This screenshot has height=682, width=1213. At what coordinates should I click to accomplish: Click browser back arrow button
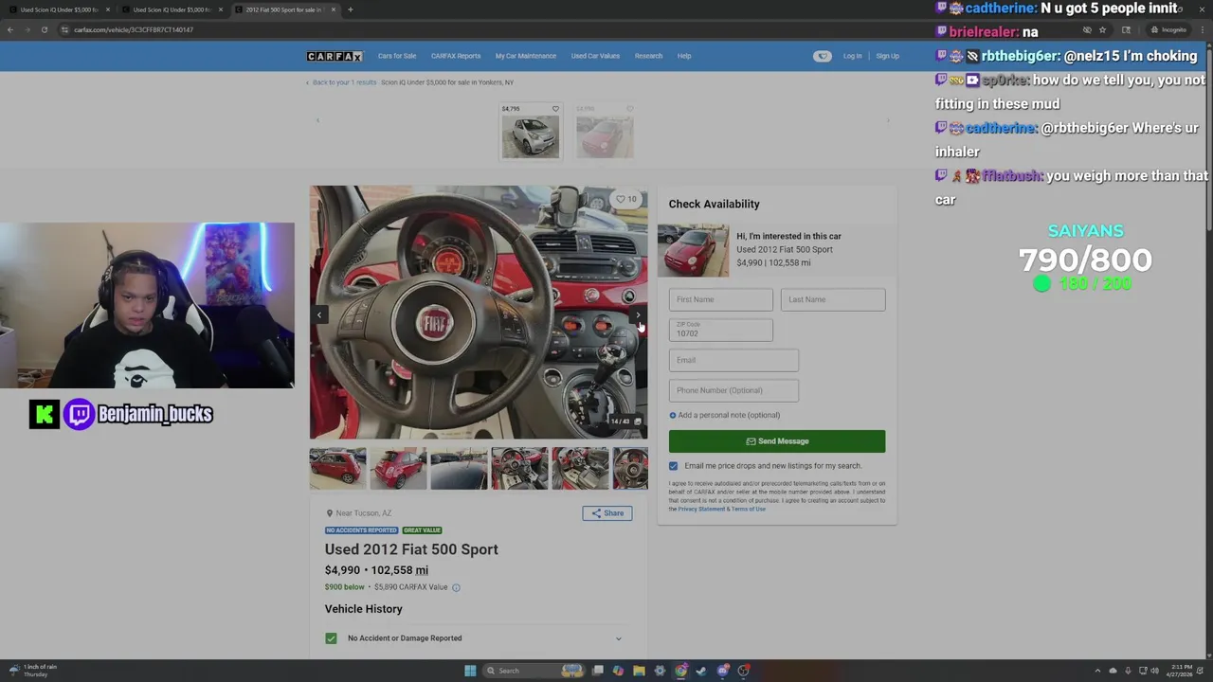(x=9, y=29)
